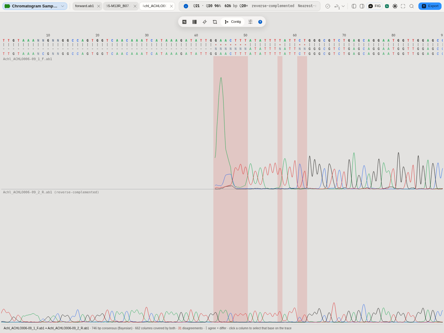Select the crop/trim tool icon
Image resolution: width=444 pixels, height=333 pixels.
215,22
